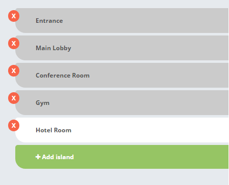This screenshot has width=229, height=185.
Task: Click the Add island text label
Action: (x=58, y=157)
